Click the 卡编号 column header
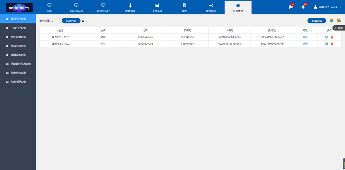Viewport: 345px width, 170px height. click(x=229, y=30)
